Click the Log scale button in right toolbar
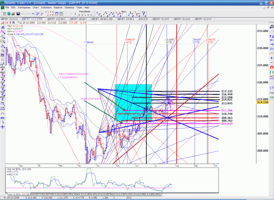274x200 pixels. pos(271,93)
